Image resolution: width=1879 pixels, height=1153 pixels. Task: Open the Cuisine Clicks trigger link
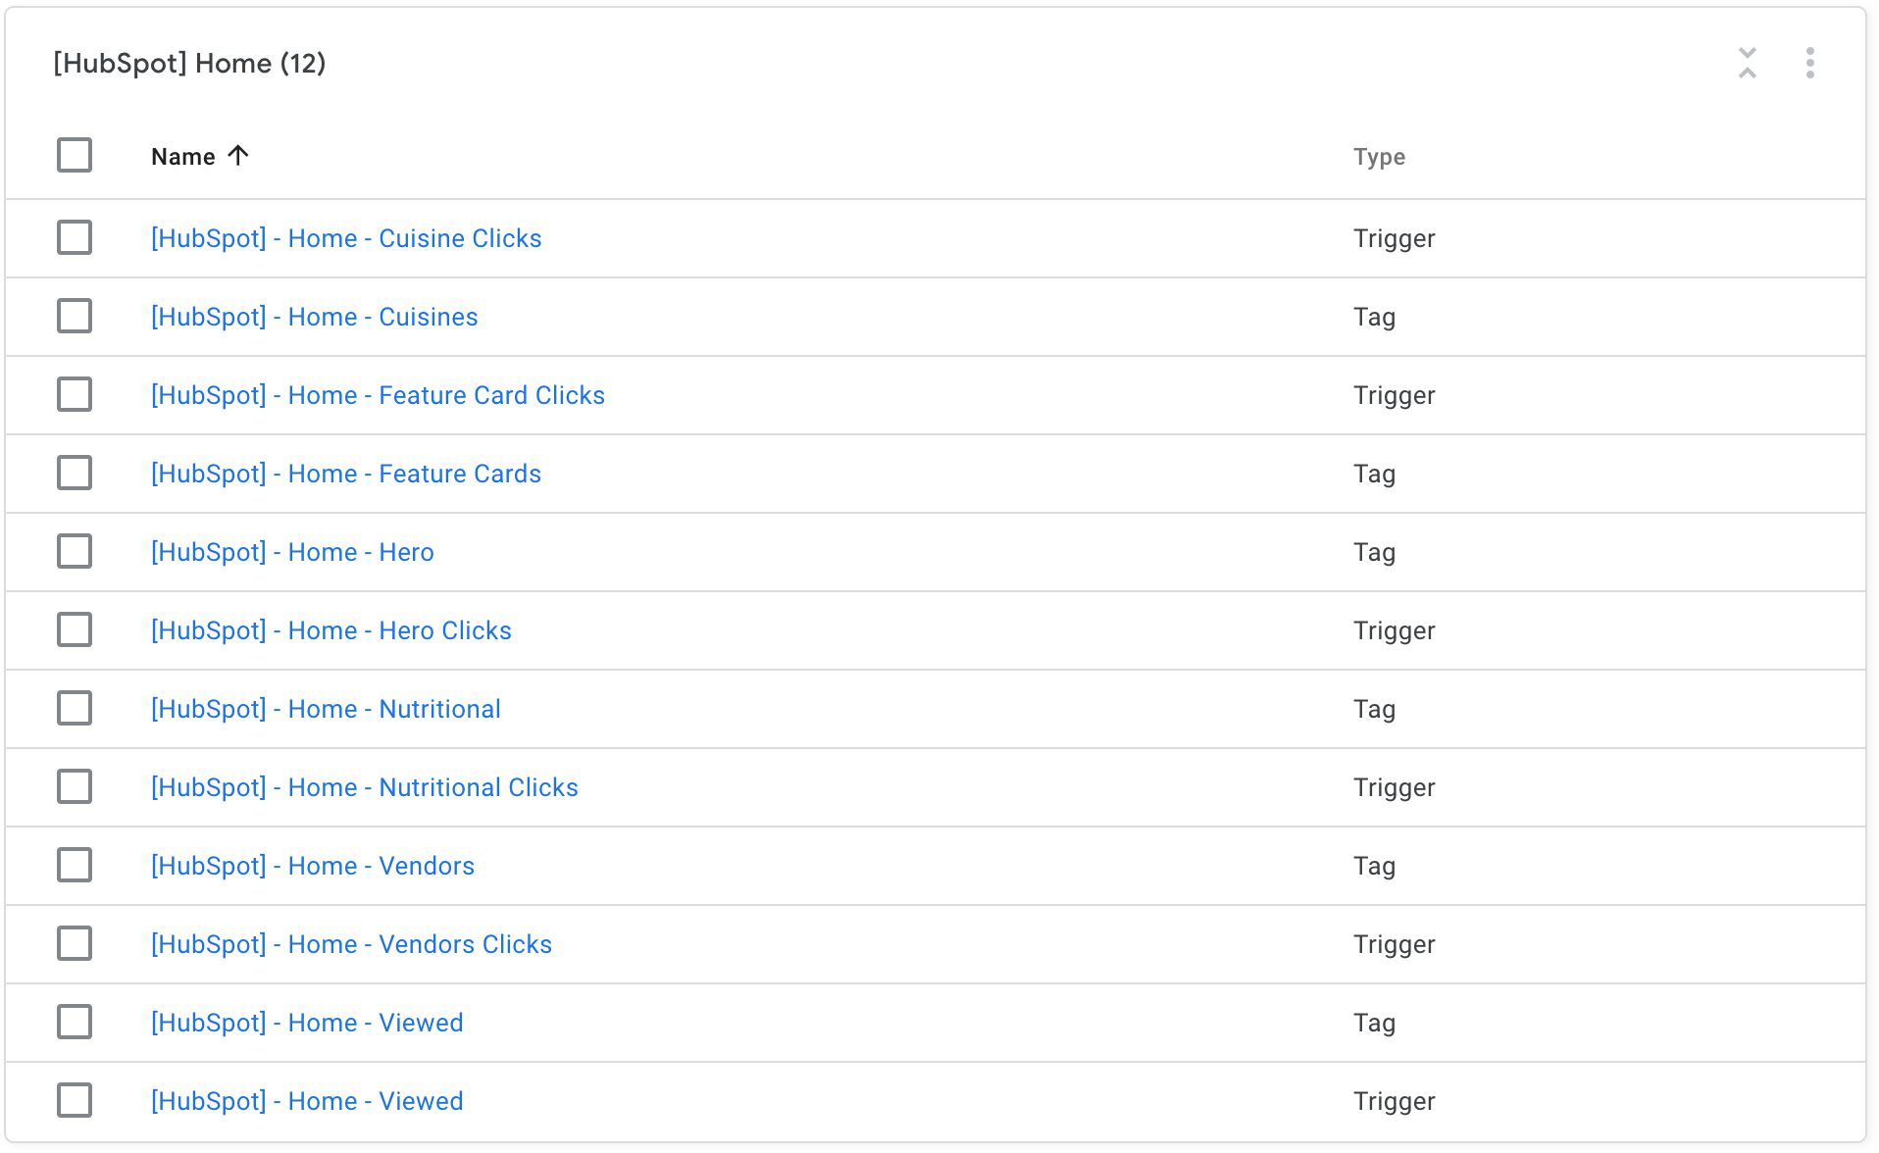346,238
